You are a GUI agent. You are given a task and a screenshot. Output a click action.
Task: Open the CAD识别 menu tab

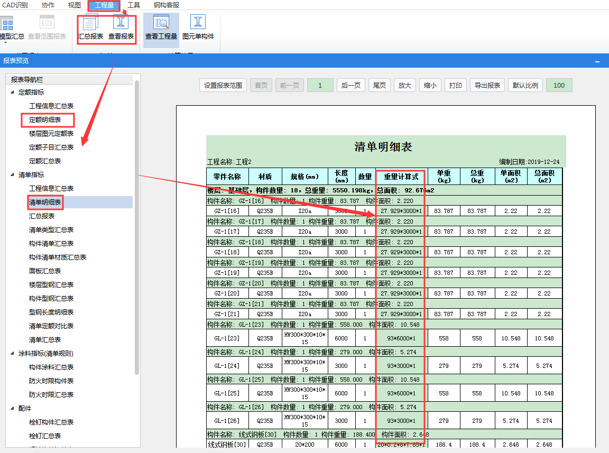14,5
